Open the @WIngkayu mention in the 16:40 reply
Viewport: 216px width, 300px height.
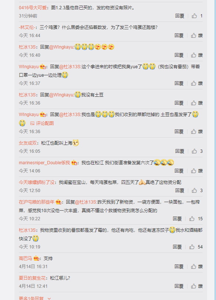pyautogui.click(x=62, y=47)
